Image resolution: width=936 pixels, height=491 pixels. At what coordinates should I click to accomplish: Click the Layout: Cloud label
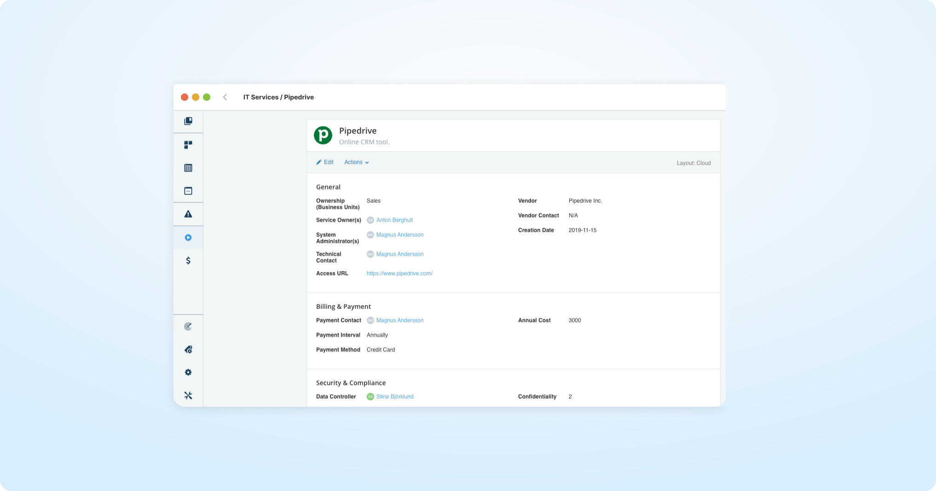pos(693,163)
